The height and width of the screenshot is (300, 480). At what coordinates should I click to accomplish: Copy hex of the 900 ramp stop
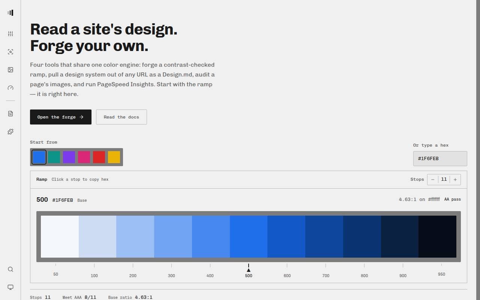[x=400, y=237]
